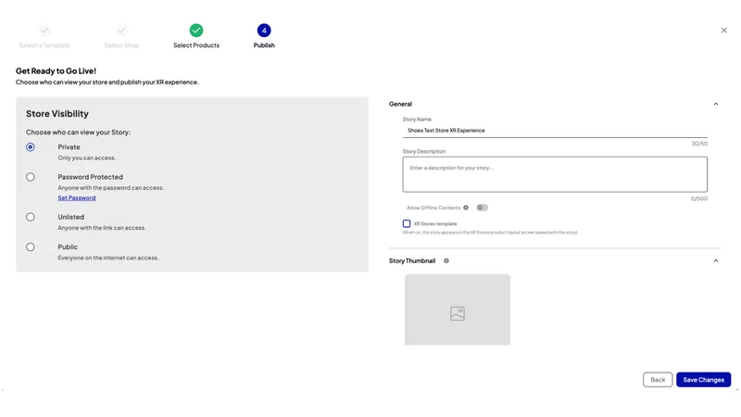Click the Publish step label

pos(264,45)
